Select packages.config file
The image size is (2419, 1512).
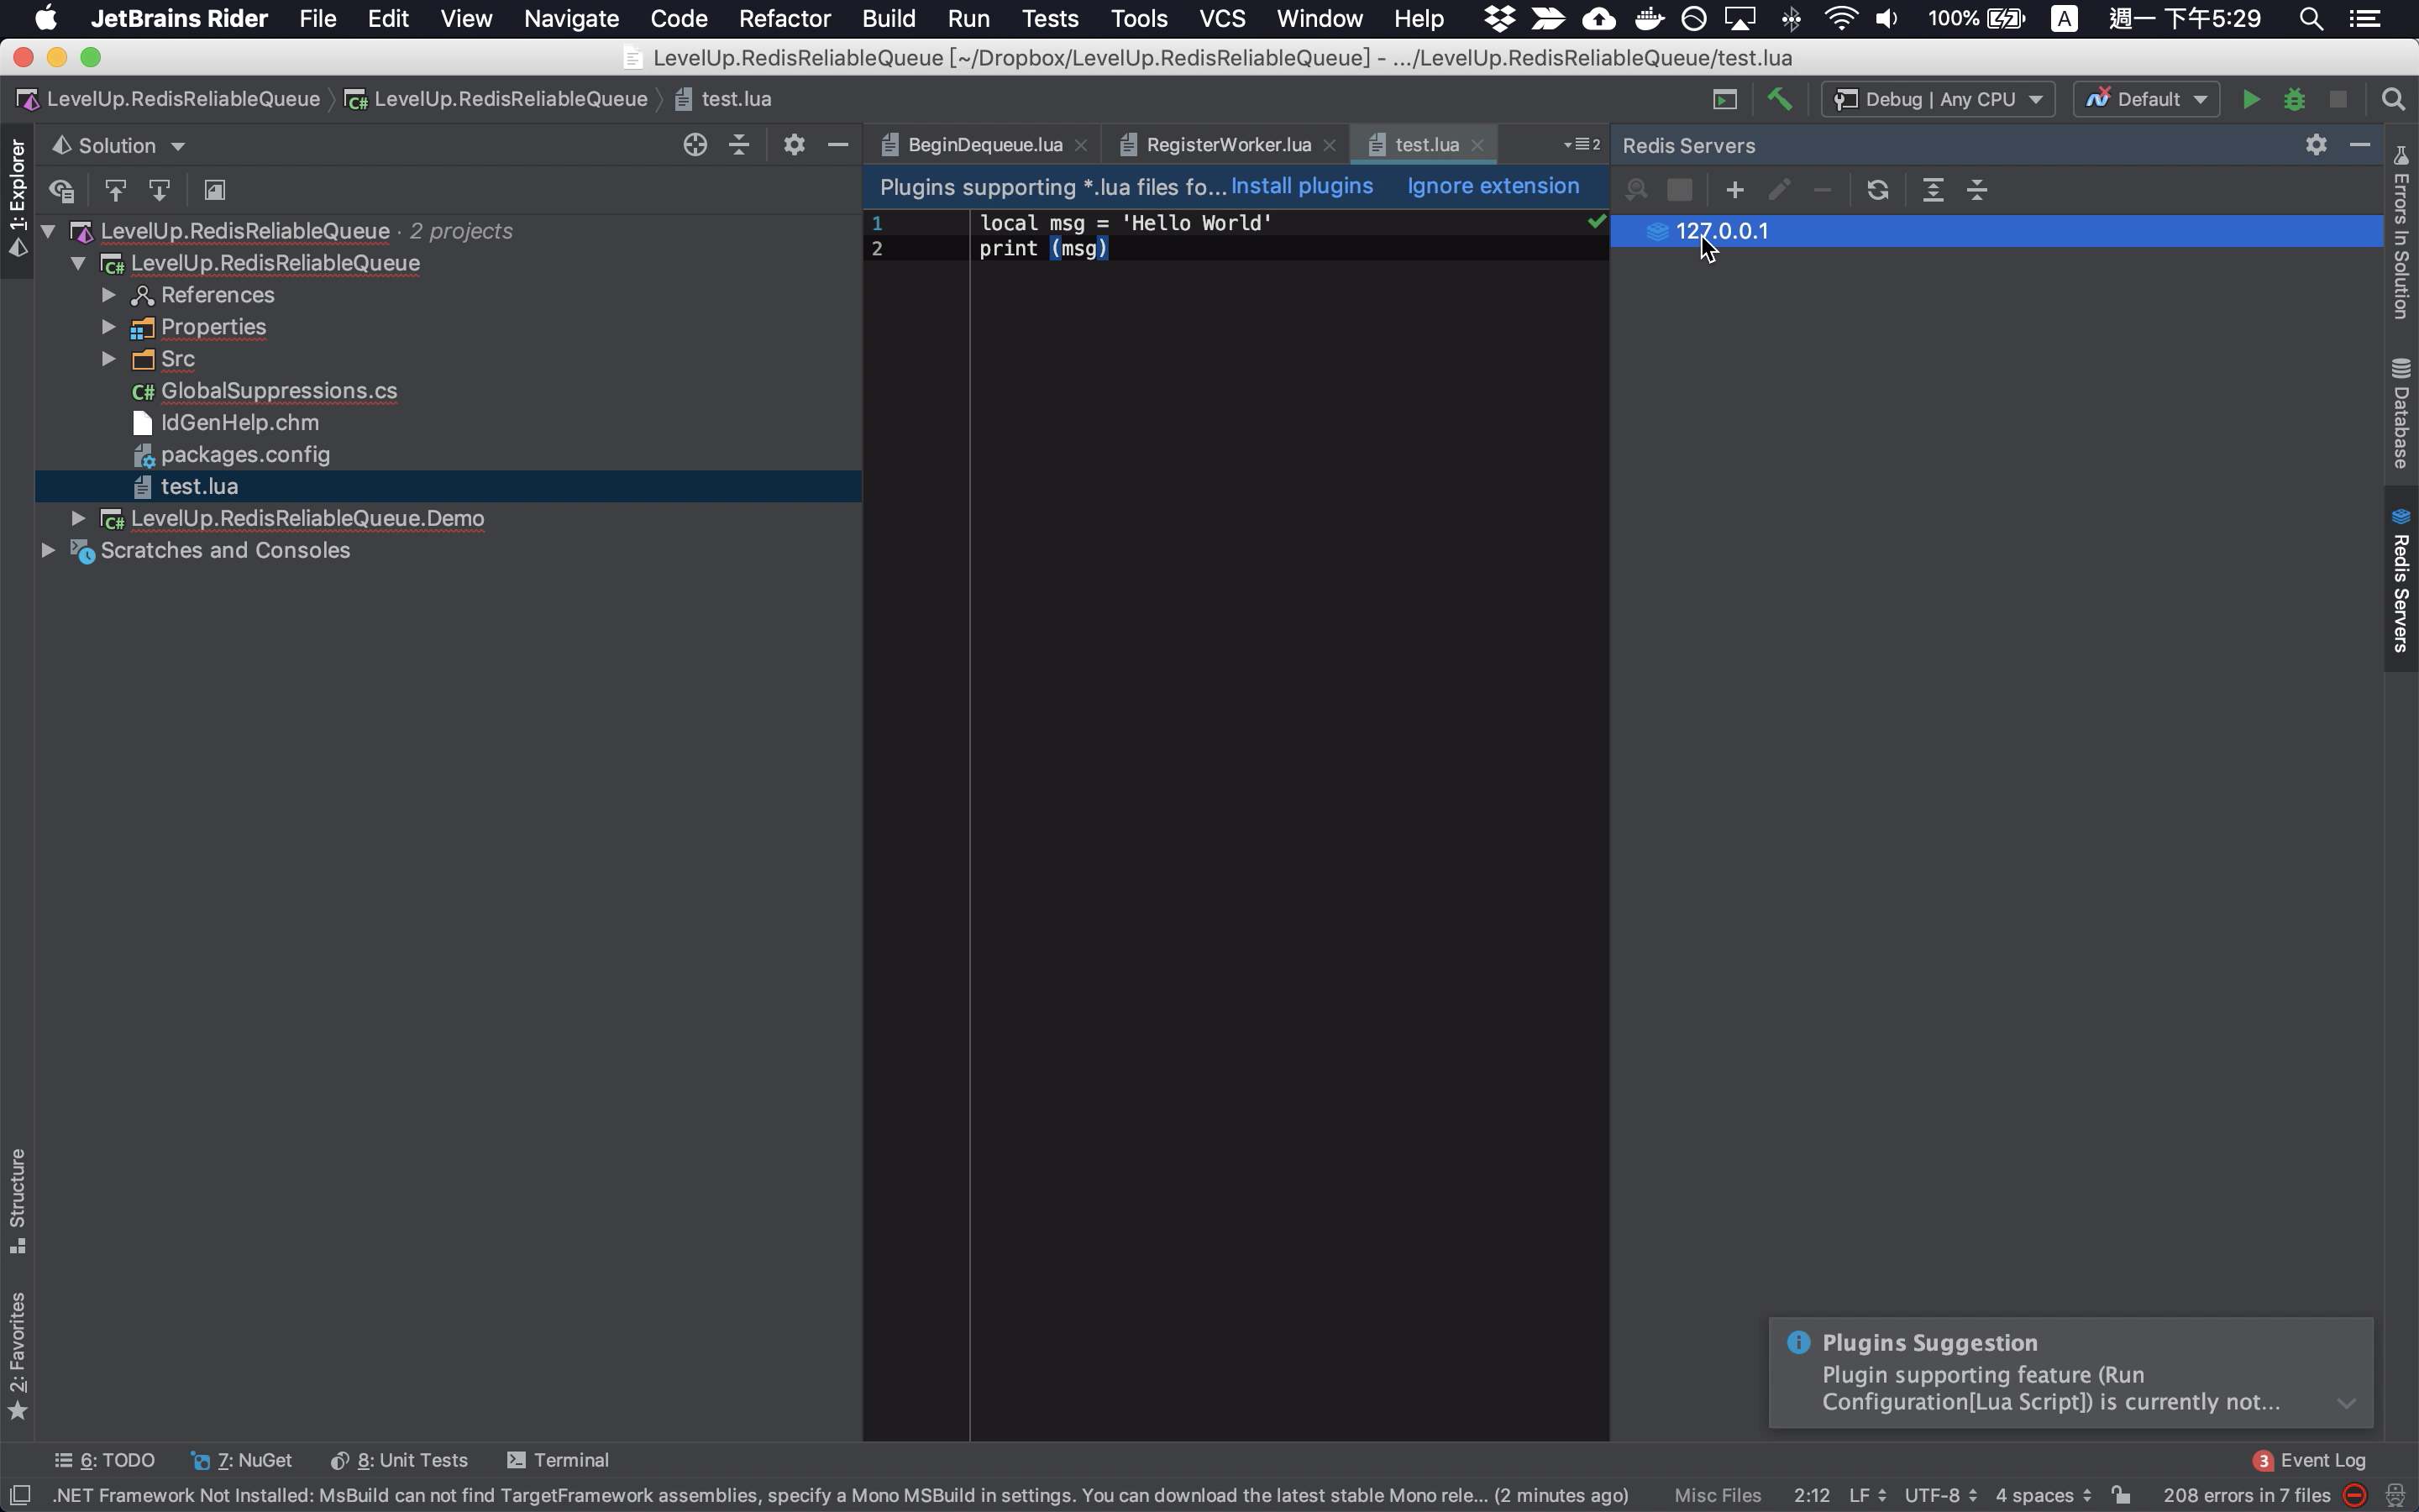(x=245, y=455)
